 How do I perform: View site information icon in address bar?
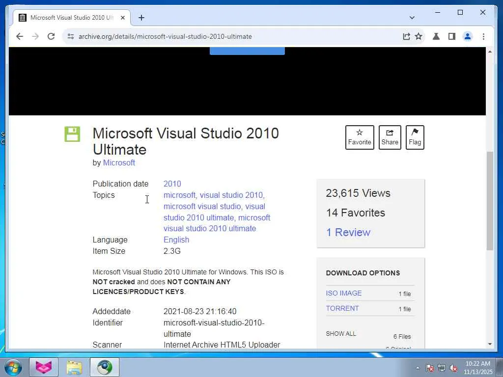coord(71,36)
